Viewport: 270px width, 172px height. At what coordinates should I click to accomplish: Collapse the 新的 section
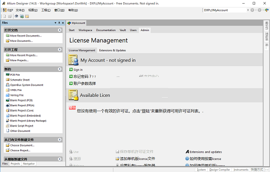(x=59, y=69)
